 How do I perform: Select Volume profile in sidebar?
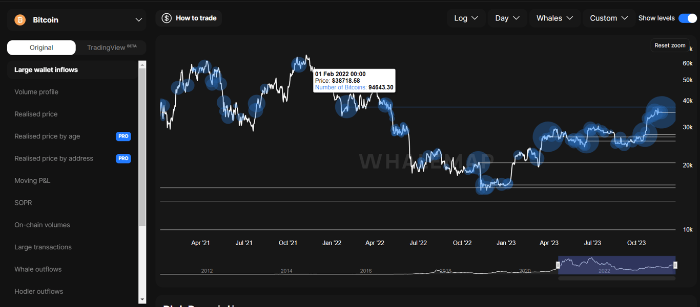36,92
